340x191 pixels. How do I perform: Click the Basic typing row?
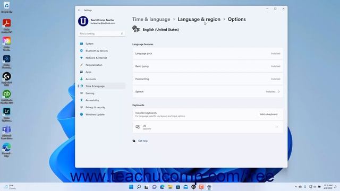coord(208,66)
